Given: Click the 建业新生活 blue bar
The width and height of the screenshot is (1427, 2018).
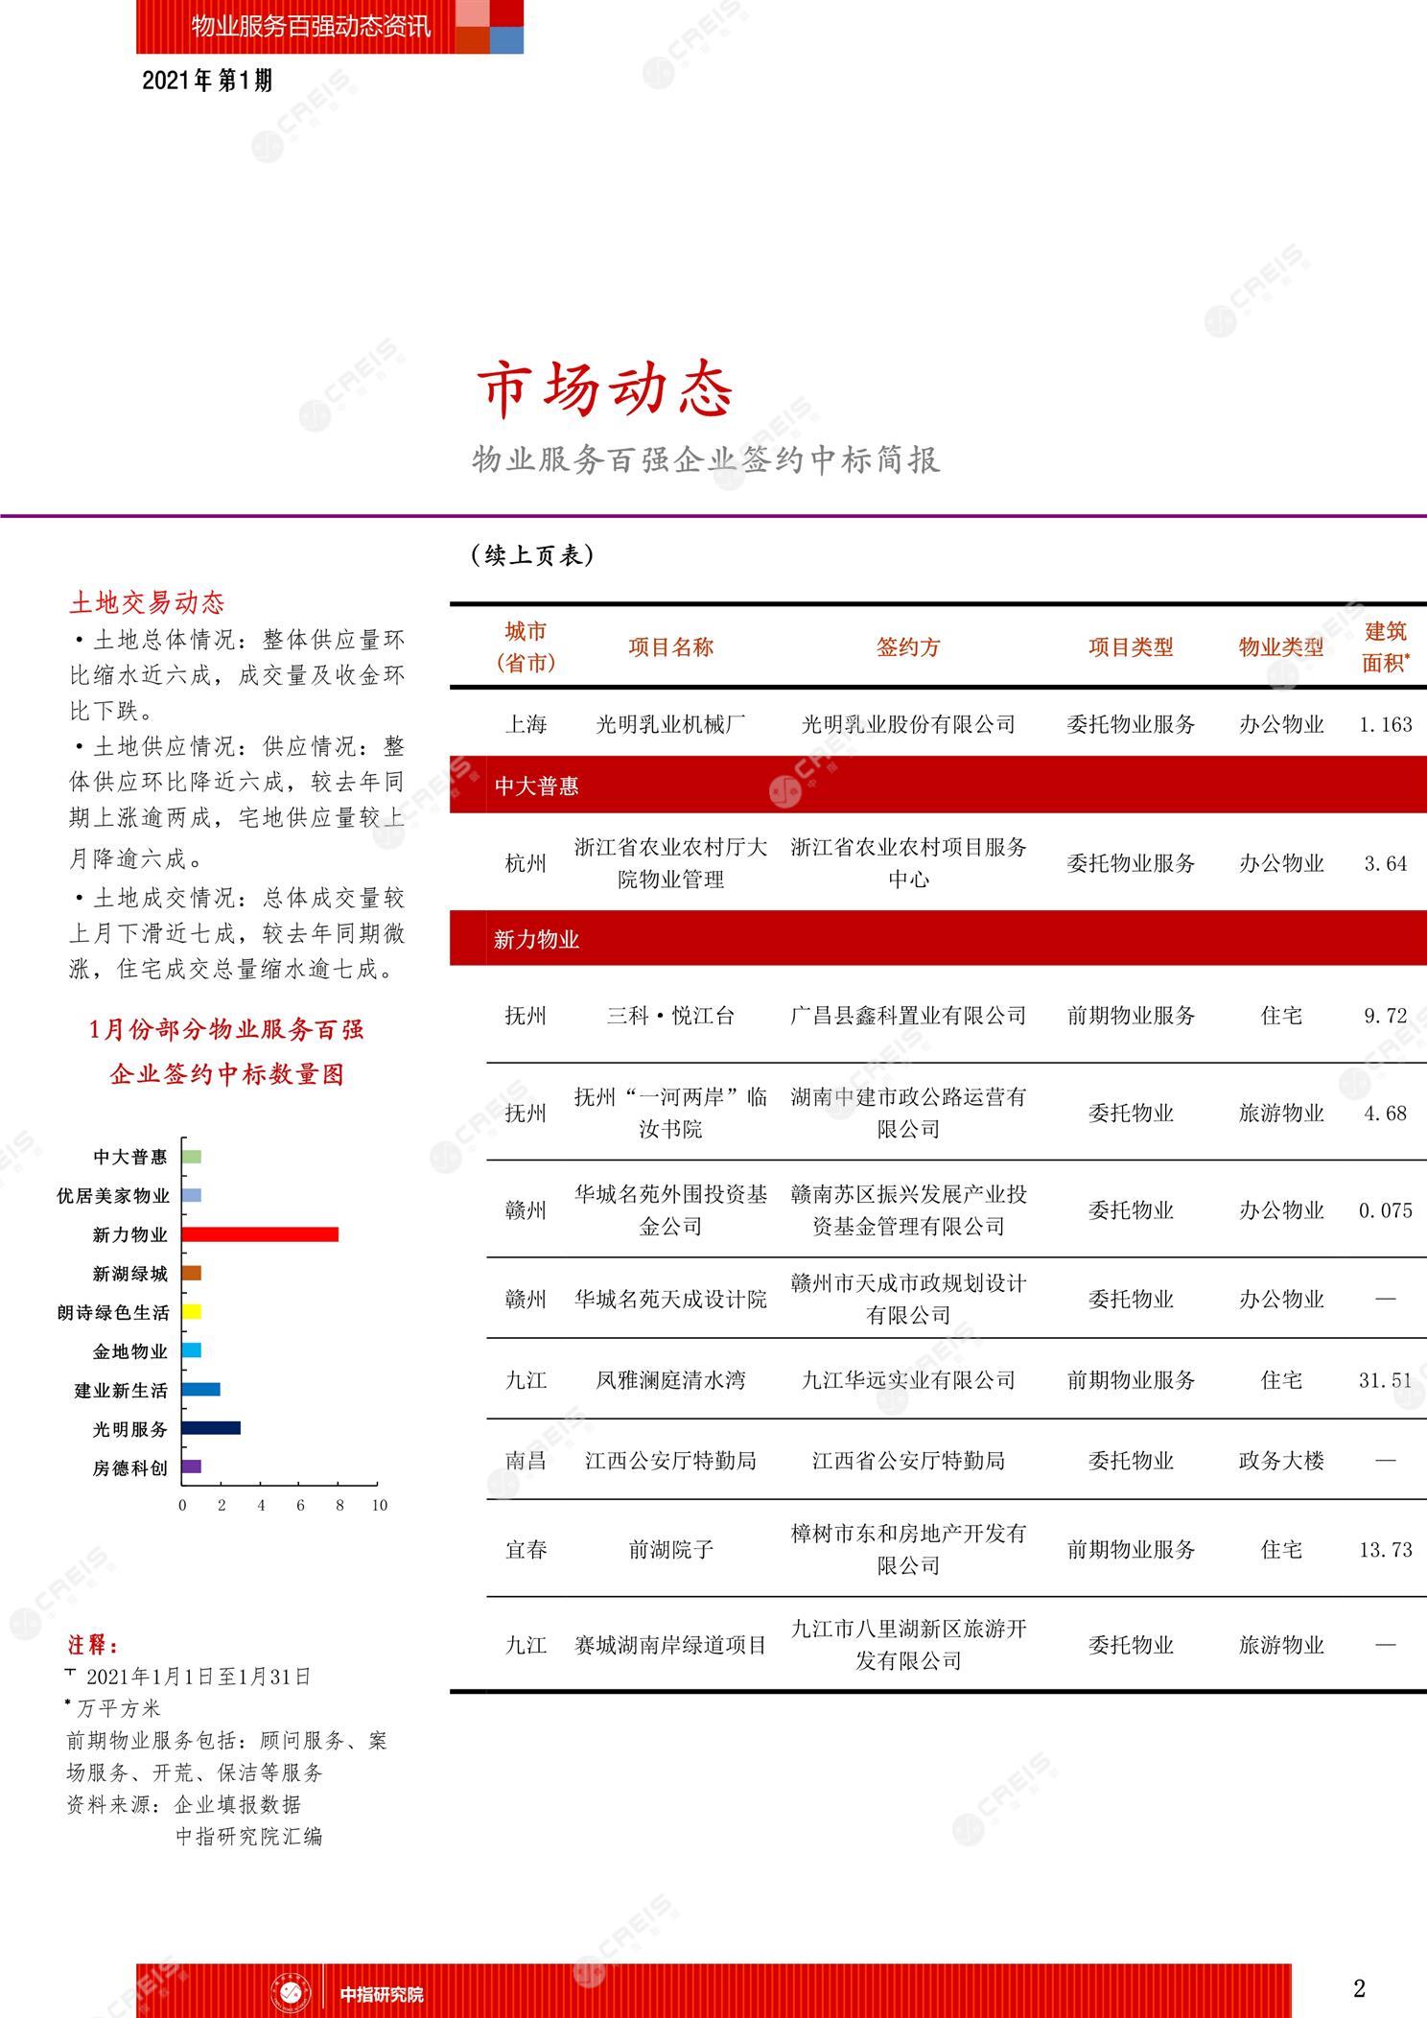Looking at the screenshot, I should coord(201,1389).
